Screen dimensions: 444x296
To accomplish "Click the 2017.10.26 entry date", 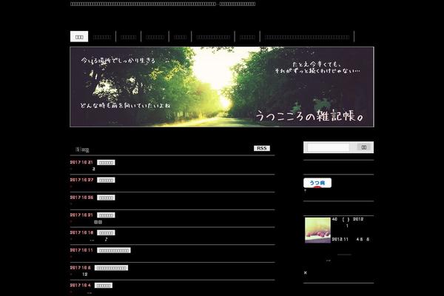I will [81, 198].
